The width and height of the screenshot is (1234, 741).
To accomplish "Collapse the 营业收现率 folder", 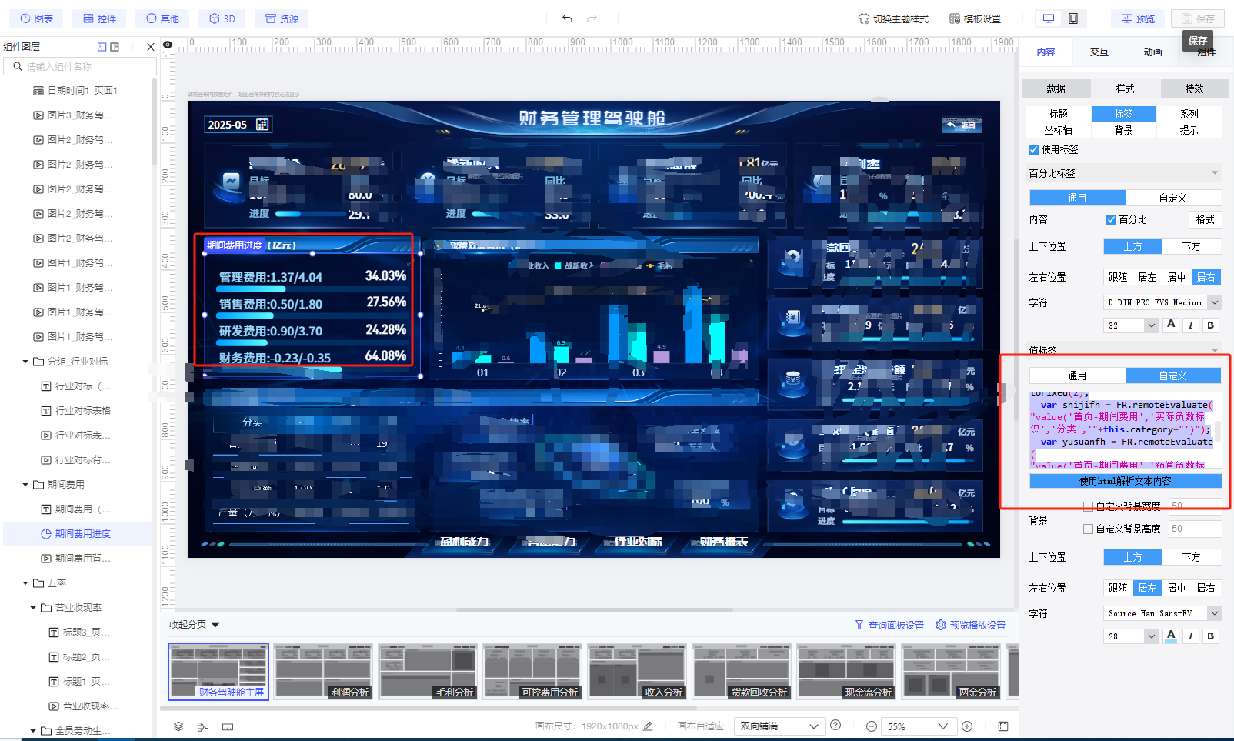I will pyautogui.click(x=33, y=608).
